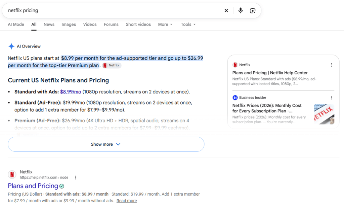344x207 pixels.
Task: Clear the search box with the X icon
Action: (x=226, y=10)
